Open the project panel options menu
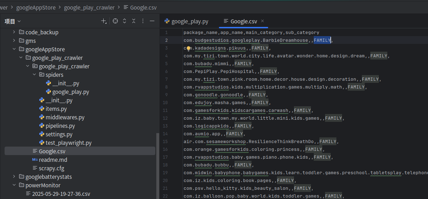Screen dimensions: 428x199 143,21
